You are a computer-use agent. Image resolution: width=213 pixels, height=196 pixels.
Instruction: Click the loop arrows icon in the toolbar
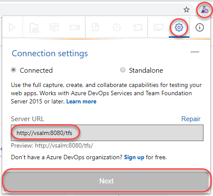coord(138,27)
